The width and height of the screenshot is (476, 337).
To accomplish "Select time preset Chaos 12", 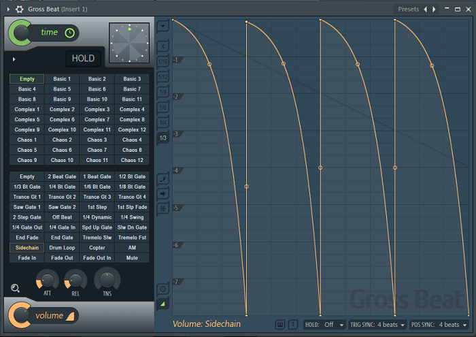I will [x=132, y=160].
